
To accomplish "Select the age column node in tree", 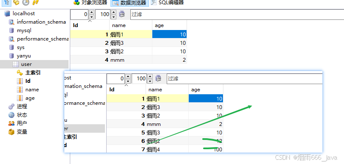I will [30, 98].
